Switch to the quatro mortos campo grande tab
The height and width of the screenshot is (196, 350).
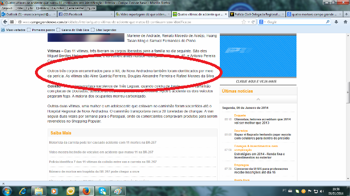pos(314,14)
